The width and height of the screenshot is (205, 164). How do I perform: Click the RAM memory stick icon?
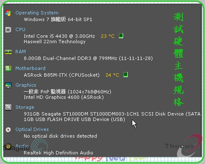pyautogui.click(x=8, y=52)
